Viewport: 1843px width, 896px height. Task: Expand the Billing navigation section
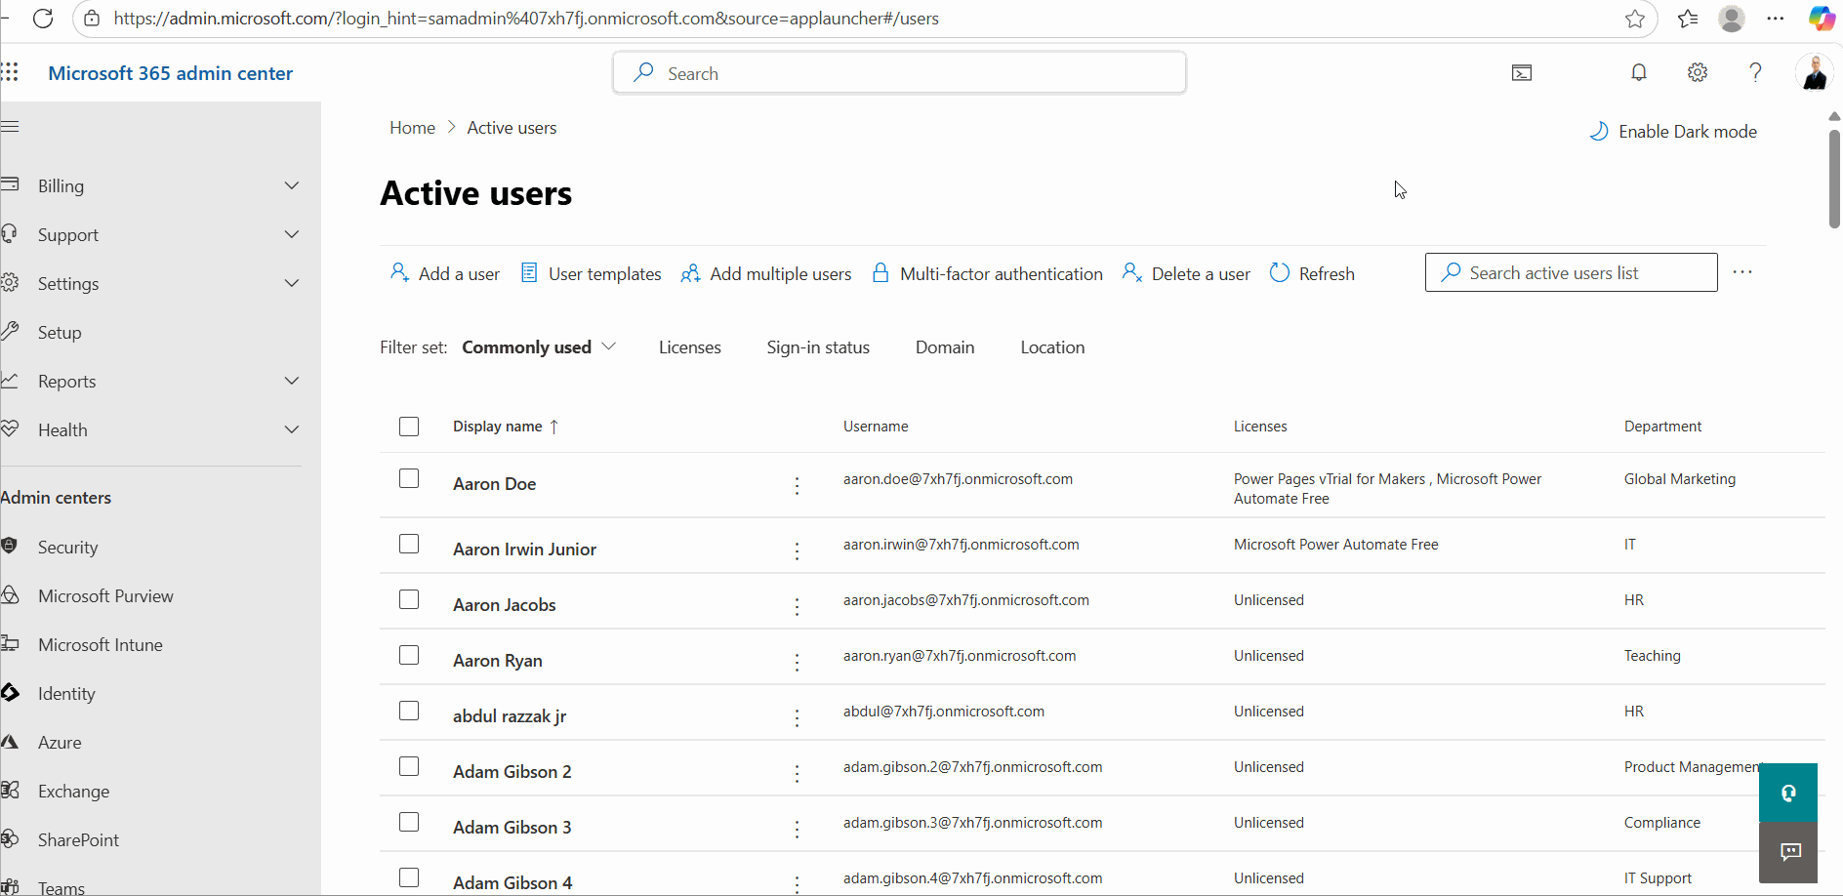(291, 185)
